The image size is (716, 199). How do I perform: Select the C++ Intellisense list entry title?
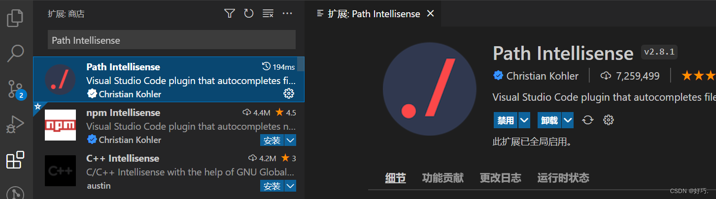click(123, 158)
